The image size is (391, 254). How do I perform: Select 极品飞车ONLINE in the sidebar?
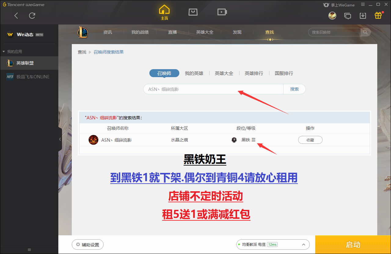tap(29, 77)
